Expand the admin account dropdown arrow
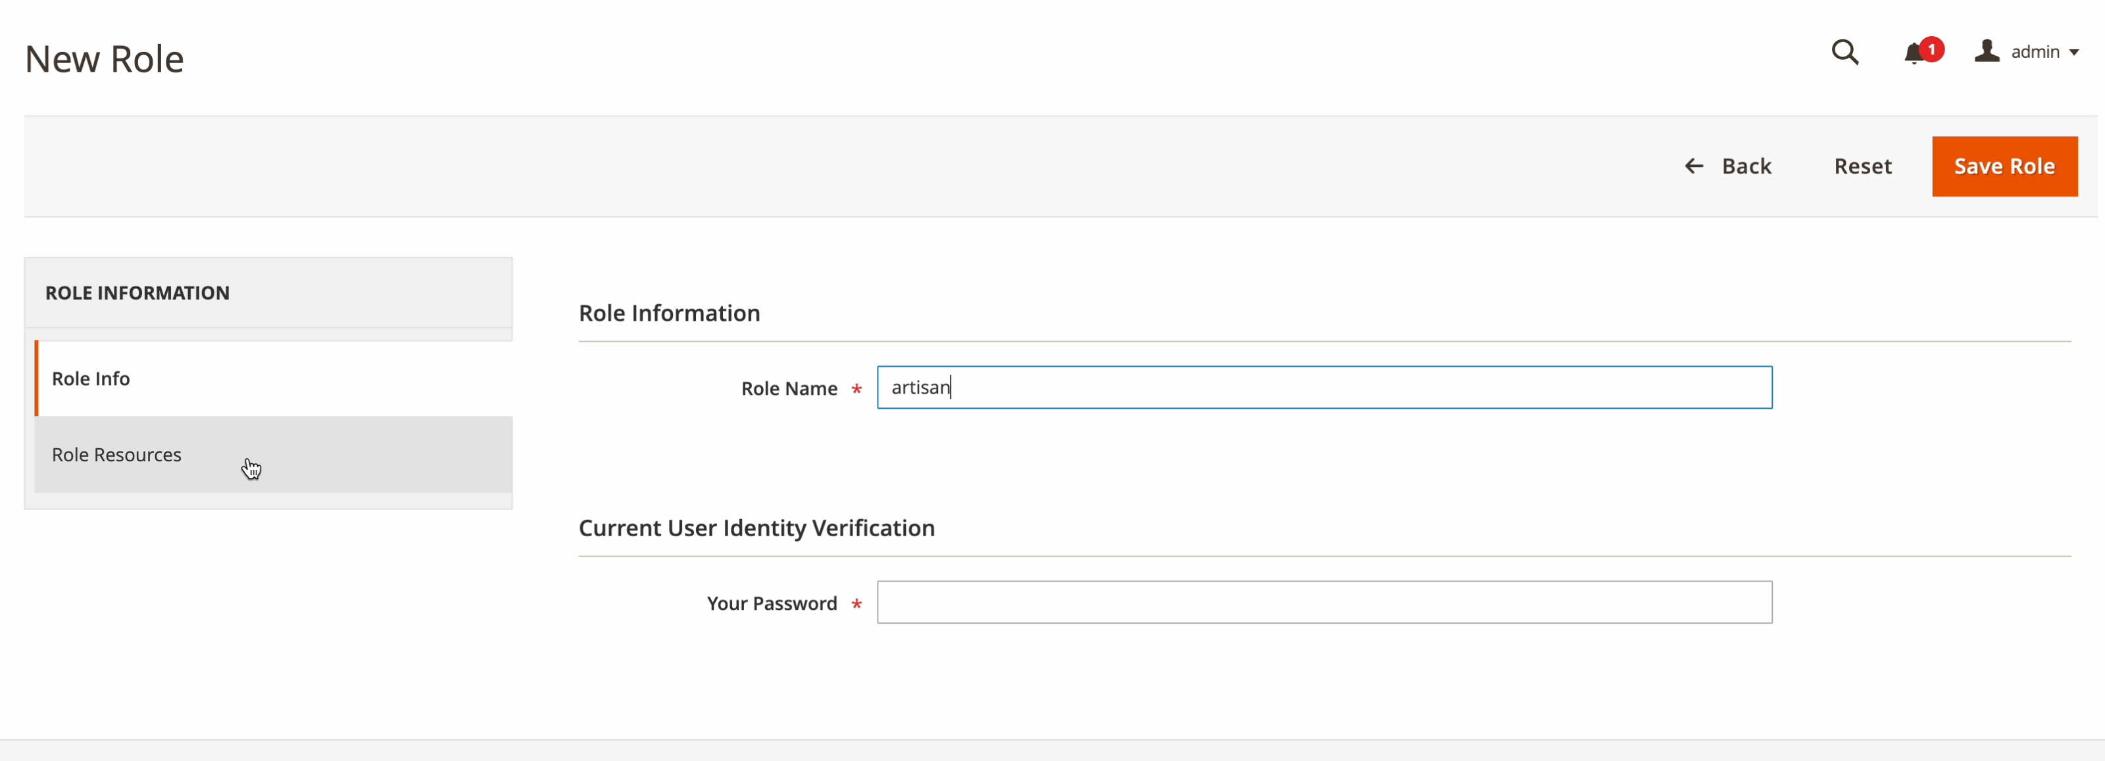Screen dimensions: 2105x761 click(2074, 53)
